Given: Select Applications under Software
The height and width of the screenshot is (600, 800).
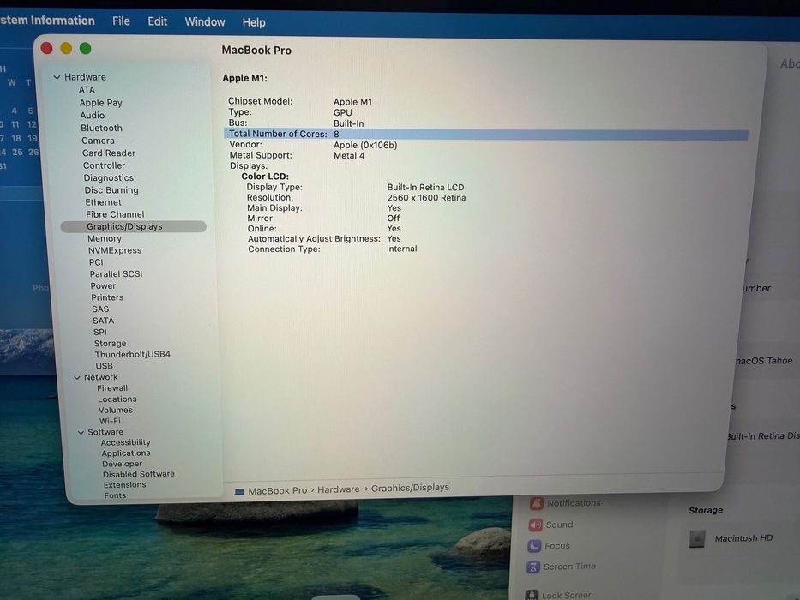Looking at the screenshot, I should [125, 453].
